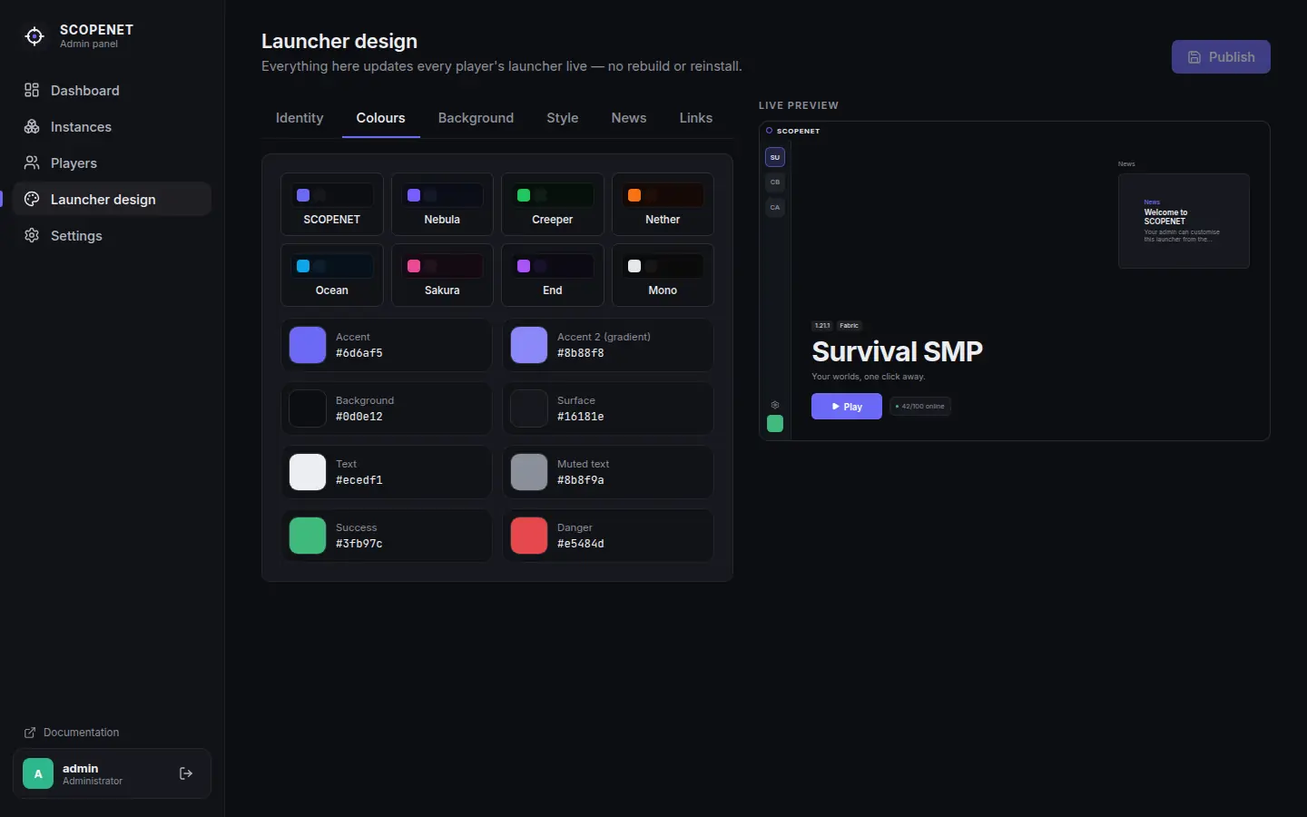Apply the Ocean colour preset

332,275
